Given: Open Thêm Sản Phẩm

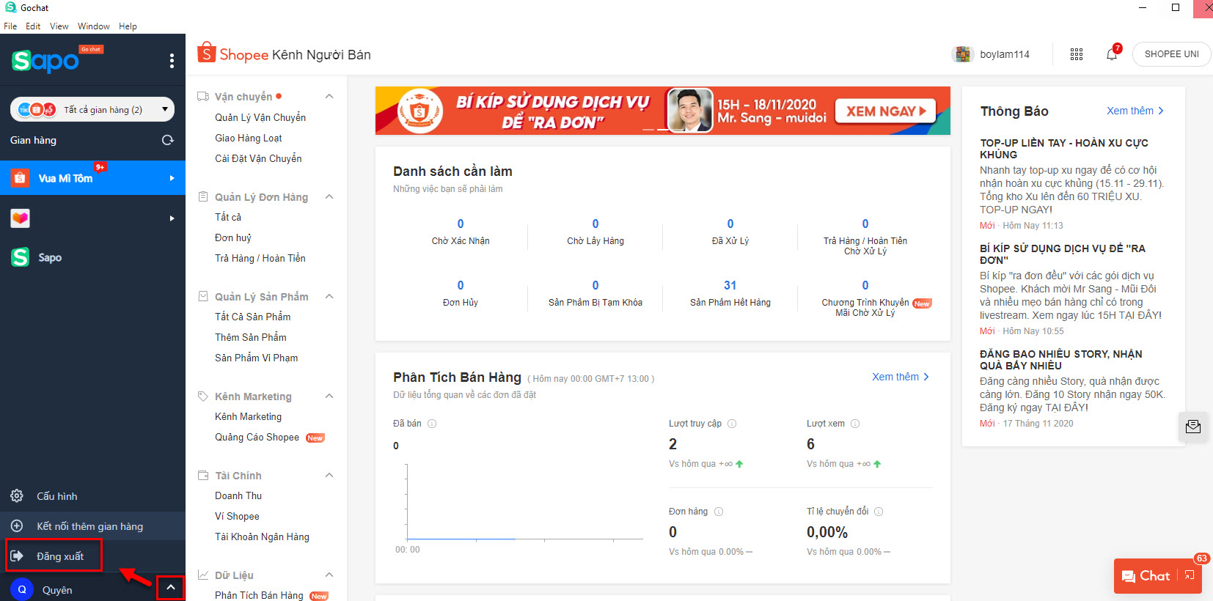Looking at the screenshot, I should tap(251, 337).
